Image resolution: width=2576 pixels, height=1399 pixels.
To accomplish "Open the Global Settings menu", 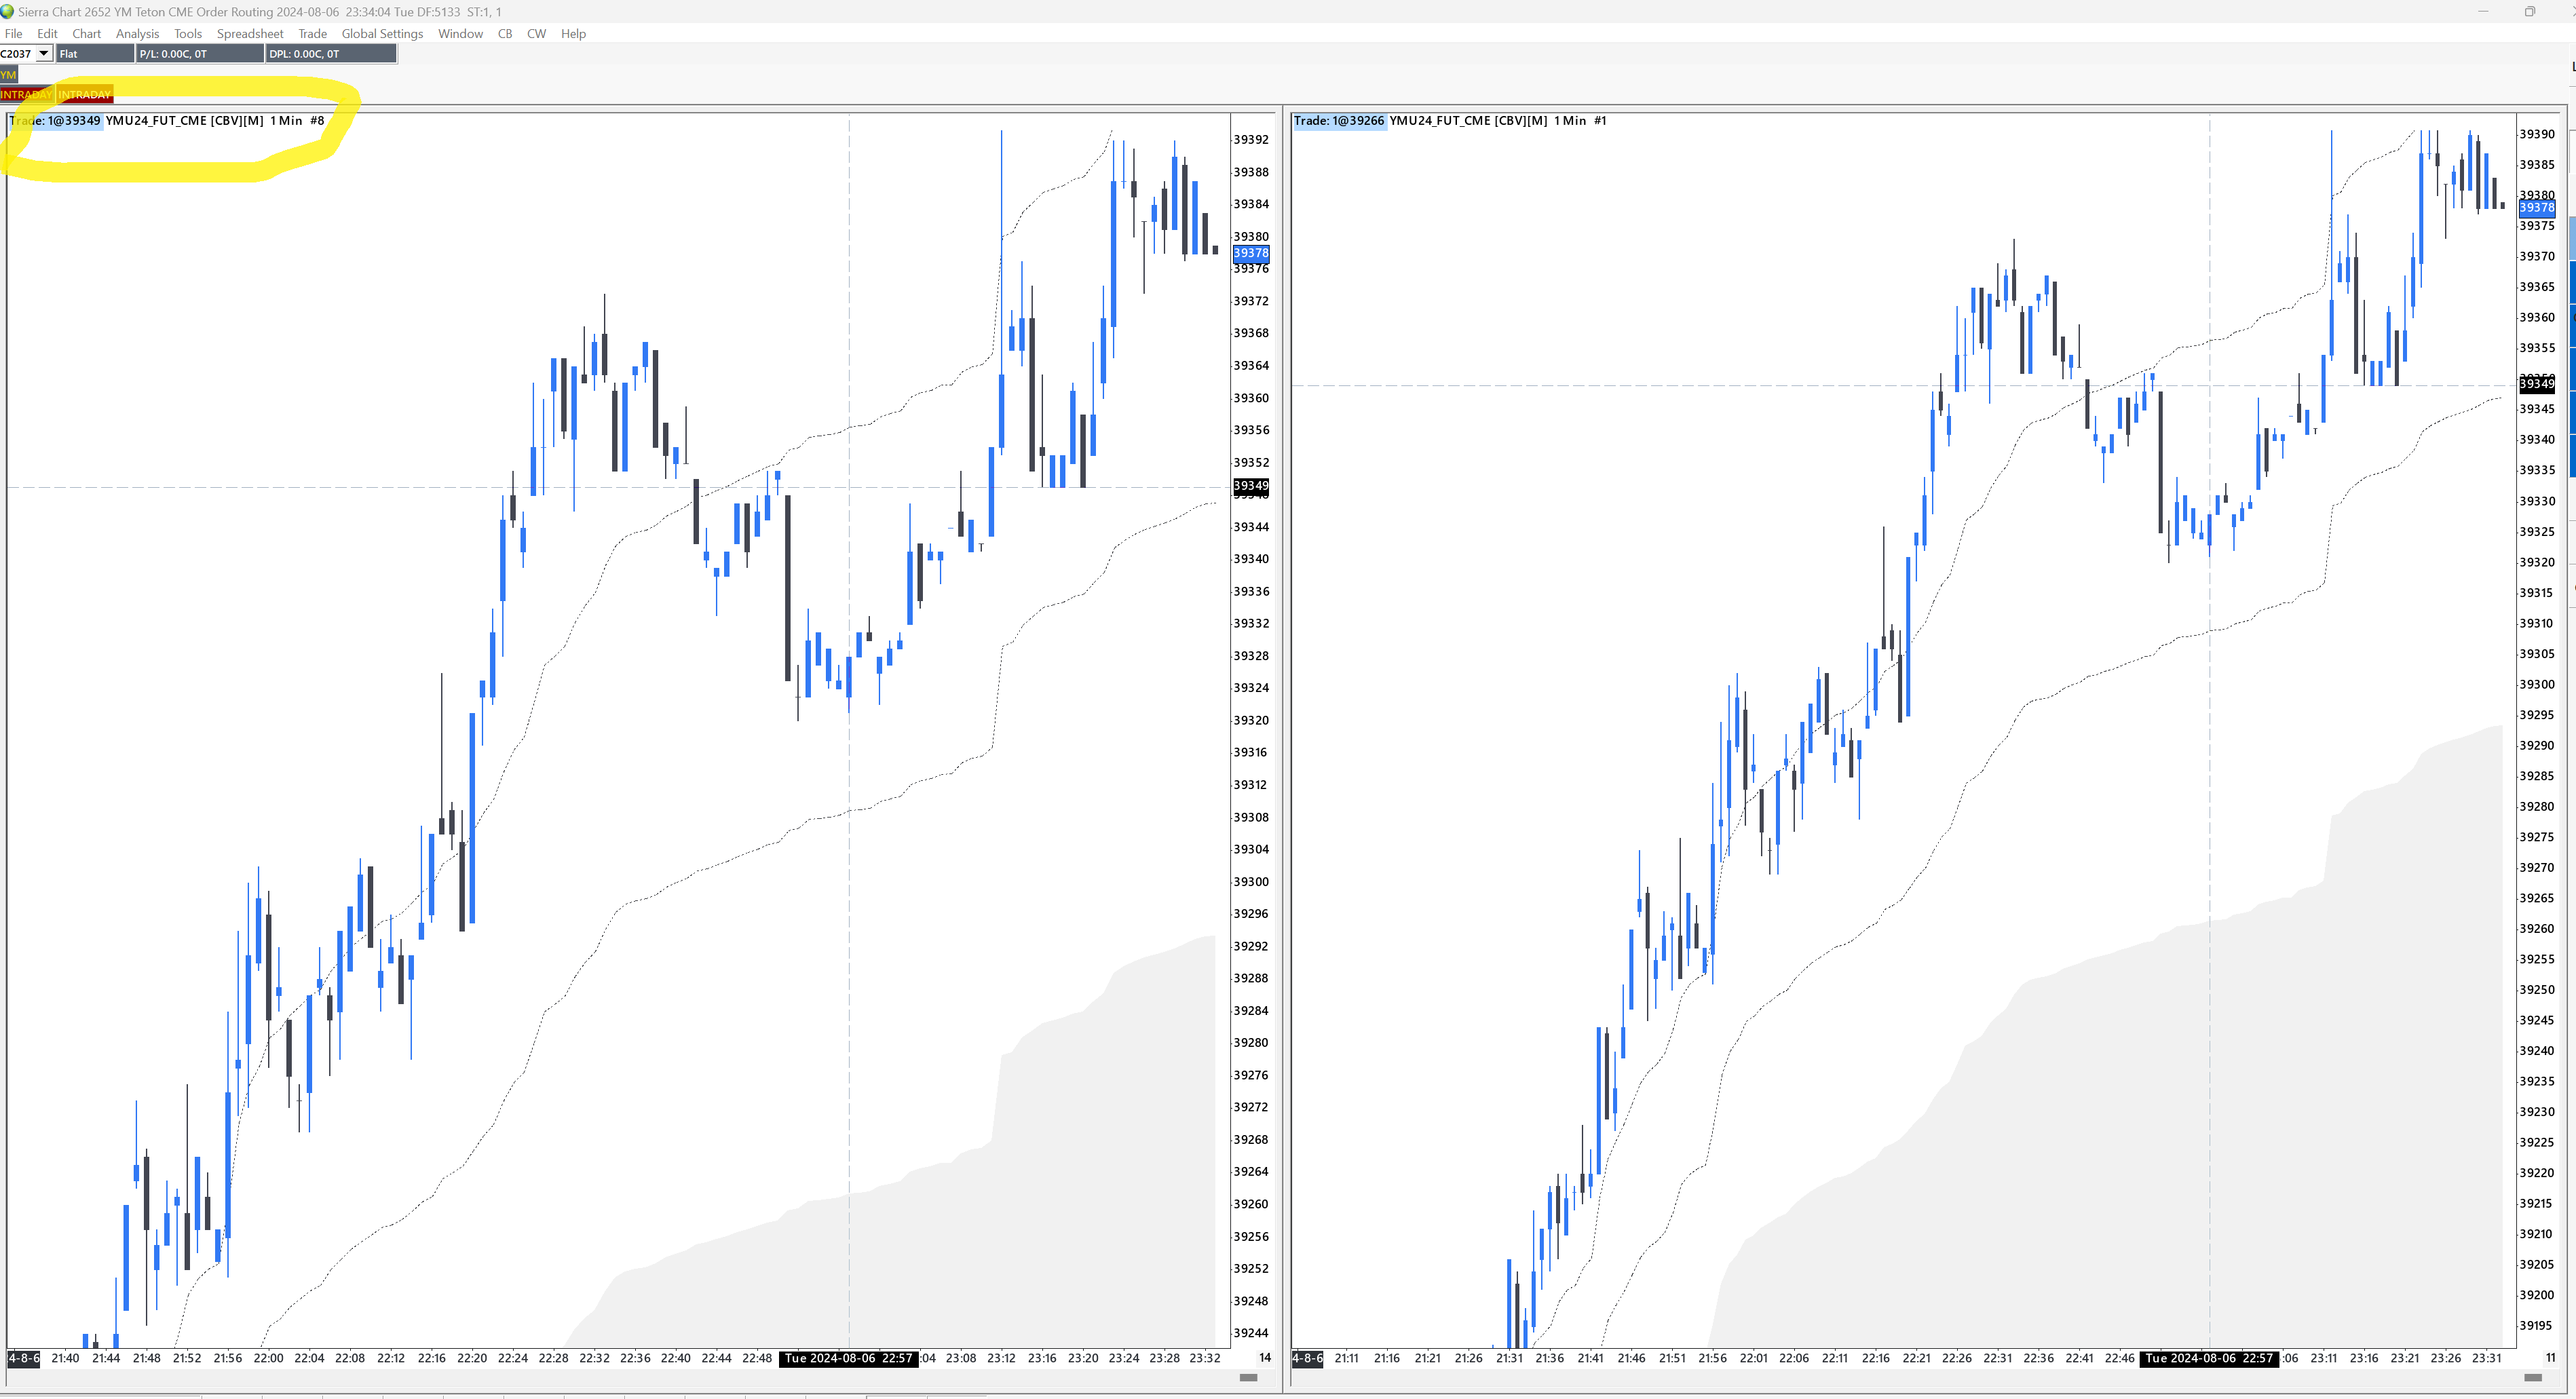I will click(x=382, y=34).
